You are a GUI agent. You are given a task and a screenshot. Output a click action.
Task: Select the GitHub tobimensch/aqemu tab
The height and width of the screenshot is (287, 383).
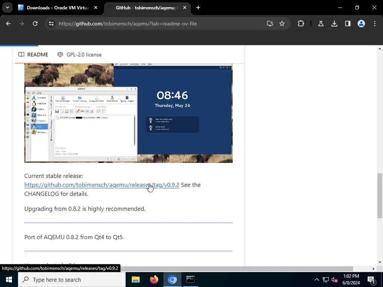pyautogui.click(x=147, y=7)
